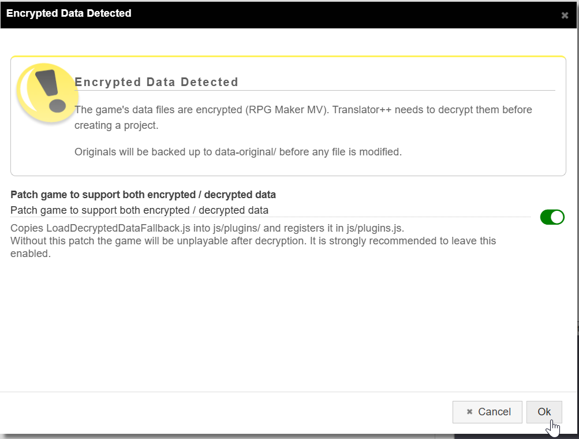The width and height of the screenshot is (579, 439).
Task: Click the dialog title bar text
Action: point(69,13)
